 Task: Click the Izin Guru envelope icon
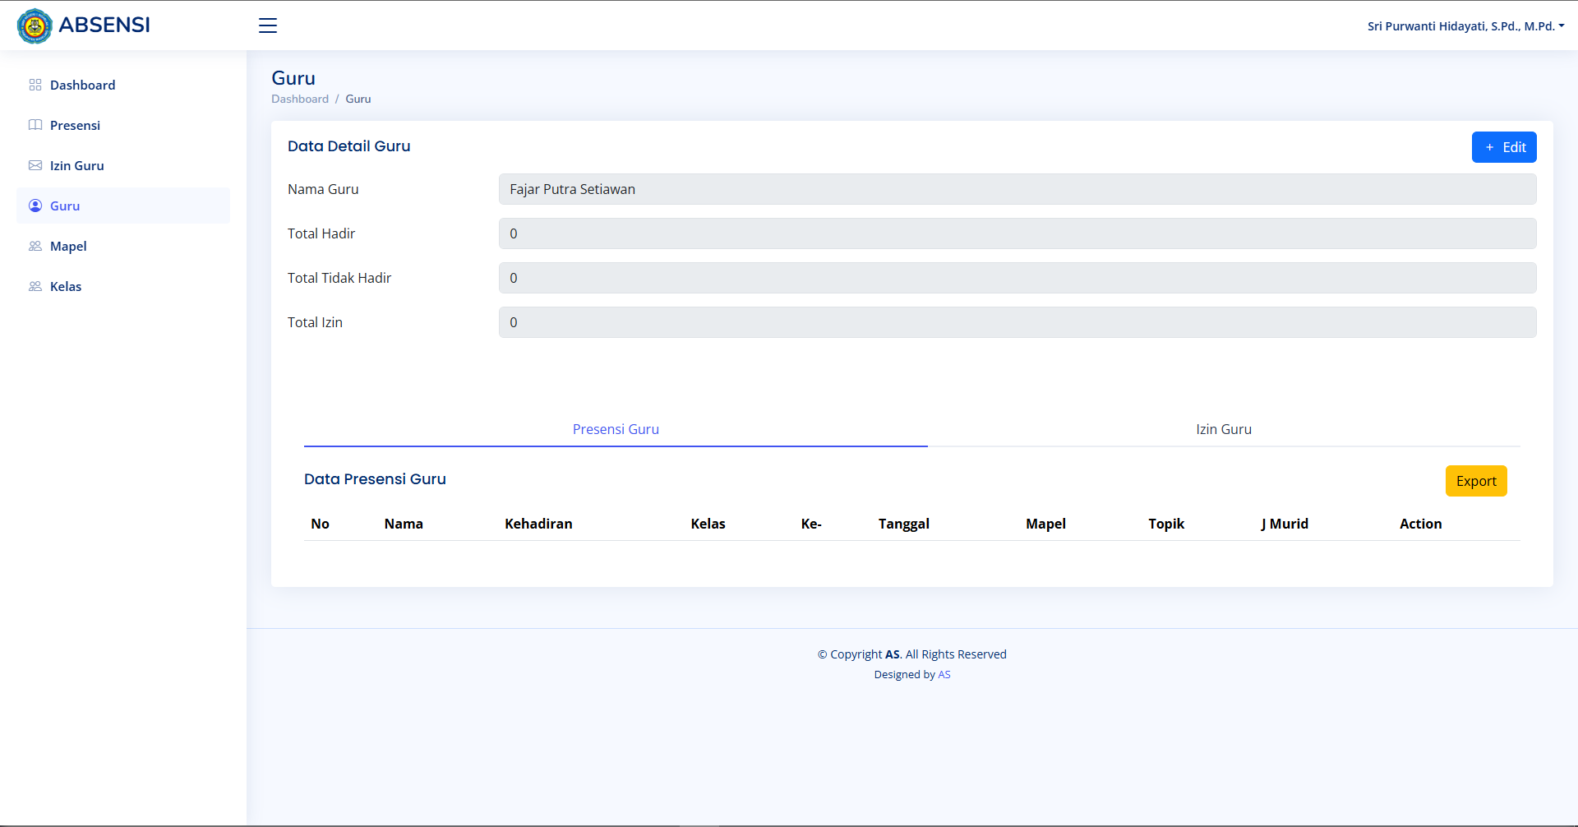point(35,165)
